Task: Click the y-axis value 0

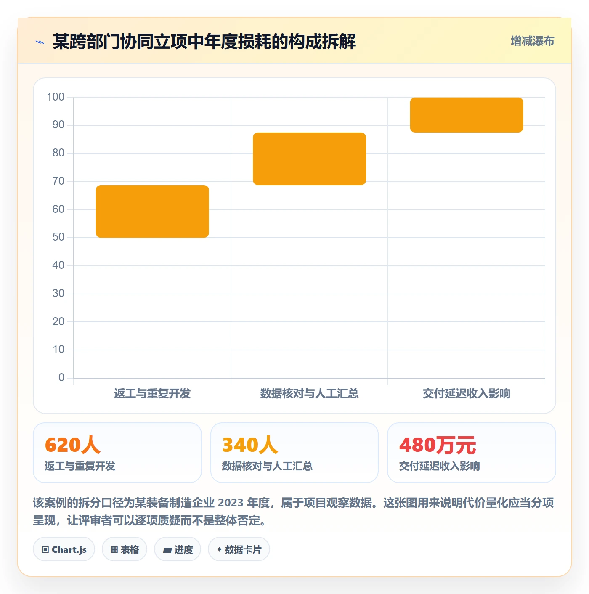Action: pyautogui.click(x=61, y=377)
